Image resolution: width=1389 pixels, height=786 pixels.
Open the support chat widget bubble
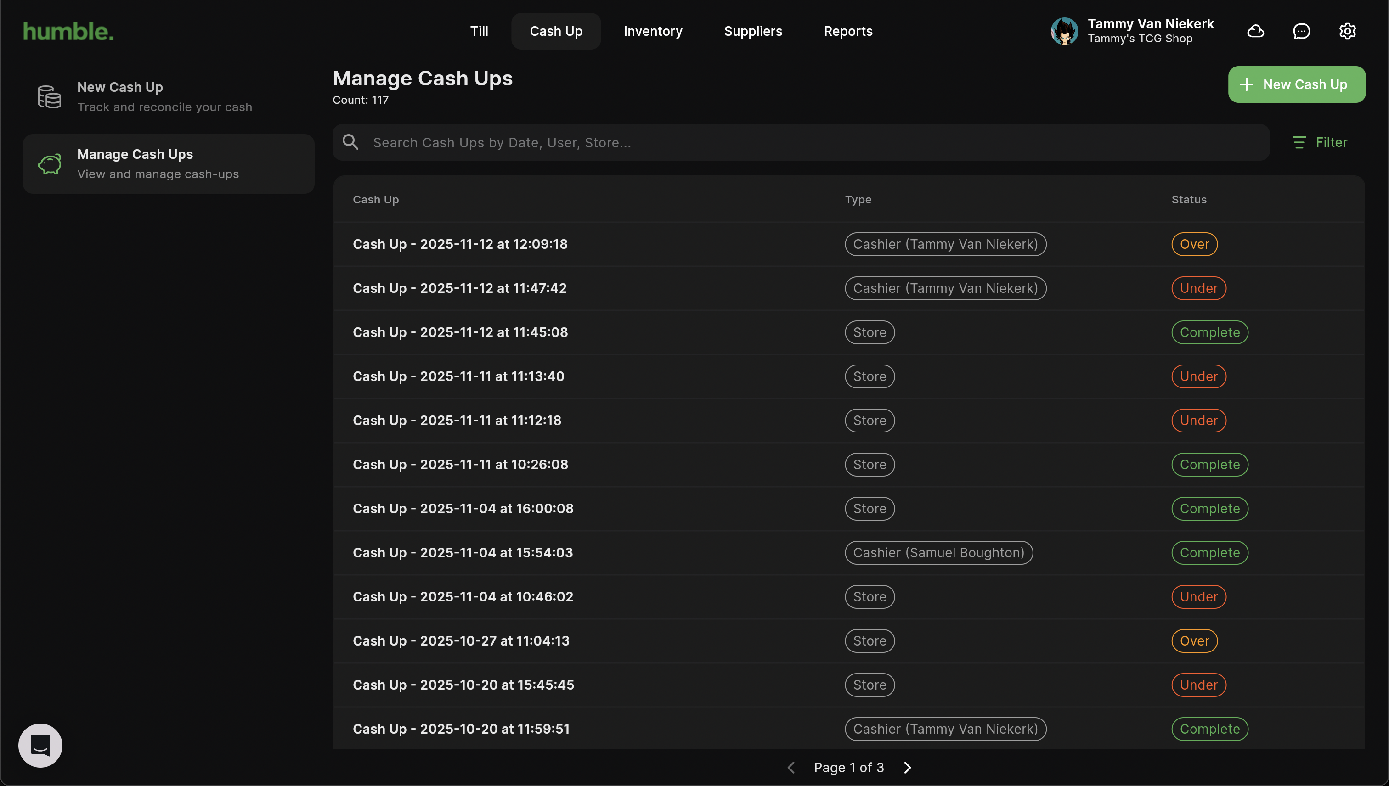point(40,745)
